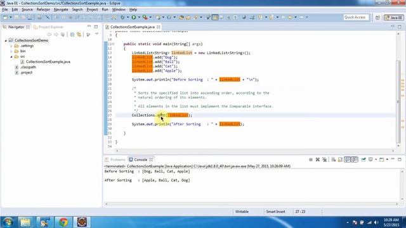Viewport: 406px width, 228px height.
Task: Click the green Run button in toolbar
Action: pos(134,17)
